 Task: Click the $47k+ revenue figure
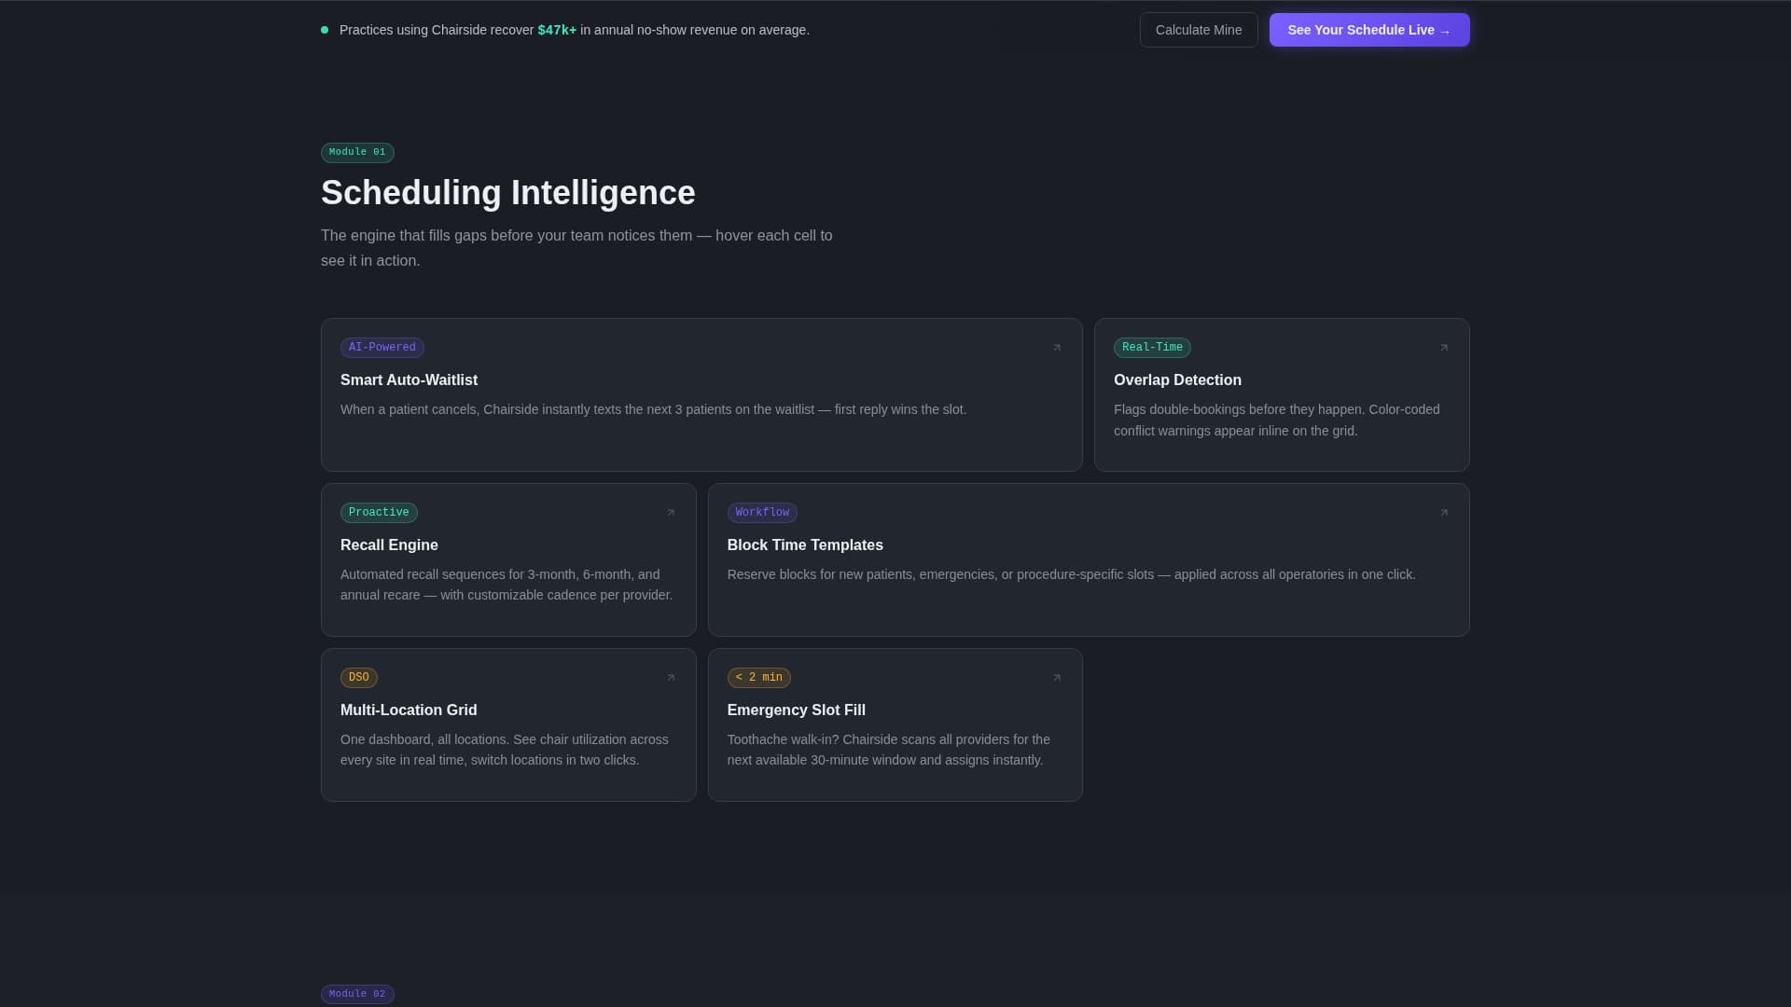pos(557,30)
